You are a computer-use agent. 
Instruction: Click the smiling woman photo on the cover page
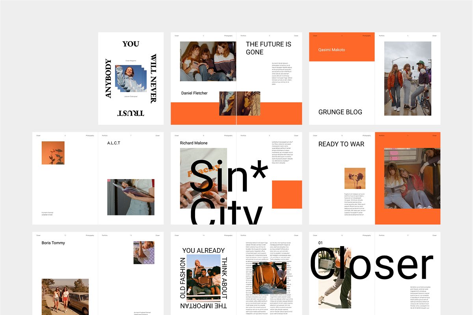pos(130,78)
